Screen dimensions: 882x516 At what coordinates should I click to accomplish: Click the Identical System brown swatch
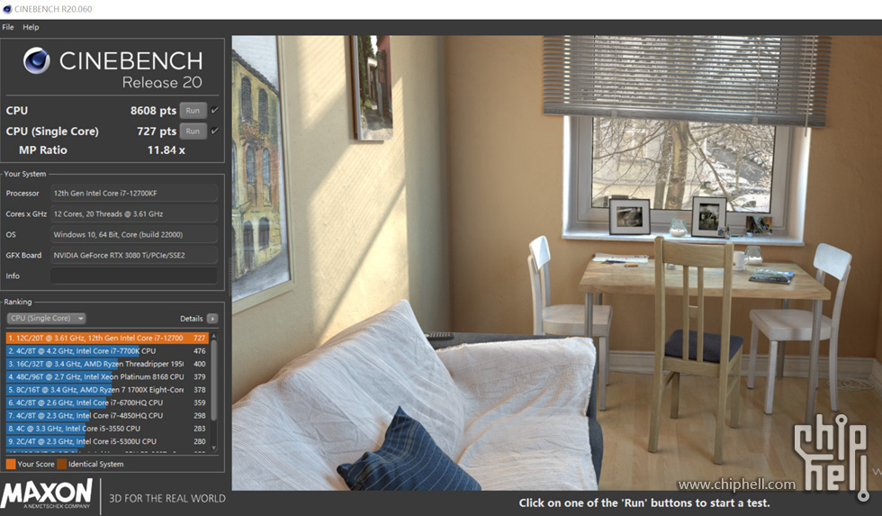coord(62,465)
